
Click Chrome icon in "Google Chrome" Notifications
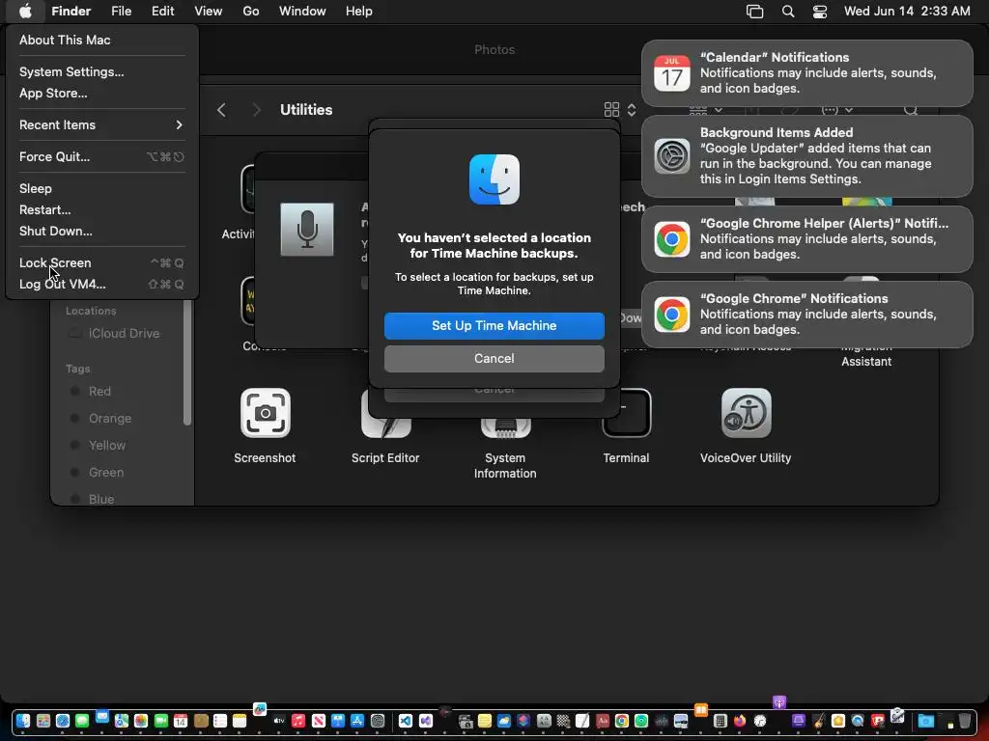coord(672,315)
